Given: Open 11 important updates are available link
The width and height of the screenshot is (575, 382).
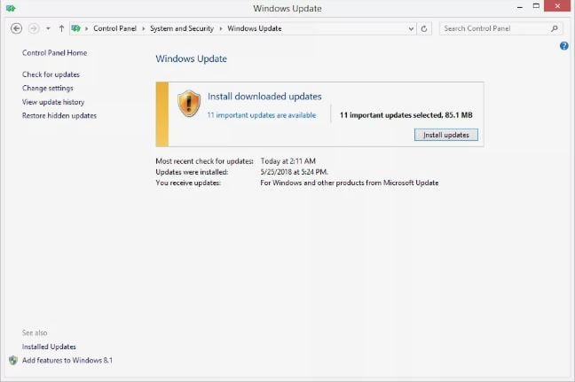Looking at the screenshot, I should pos(261,115).
